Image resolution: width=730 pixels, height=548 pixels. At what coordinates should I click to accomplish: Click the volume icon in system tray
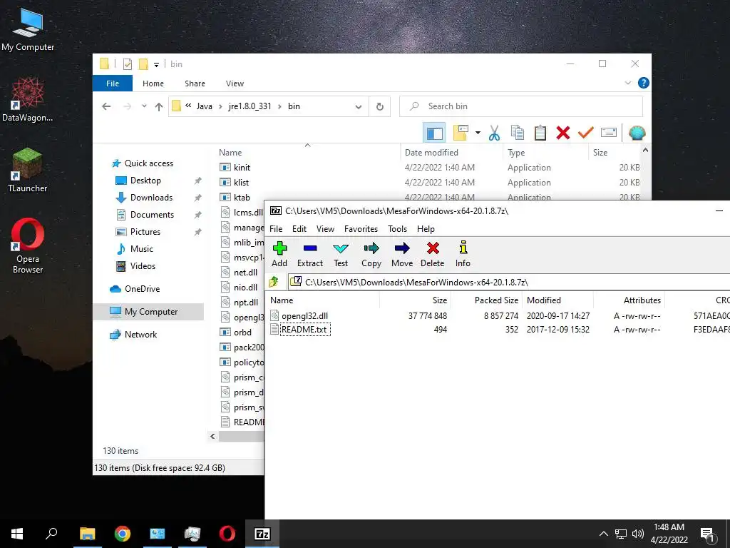coord(638,534)
